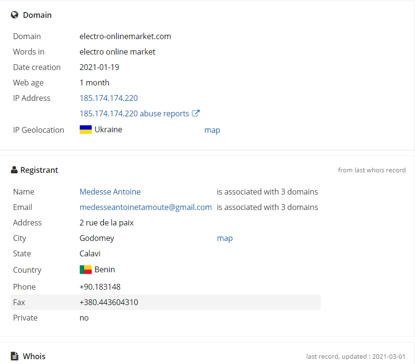Click the 'IP Geolocation' label

(39, 130)
